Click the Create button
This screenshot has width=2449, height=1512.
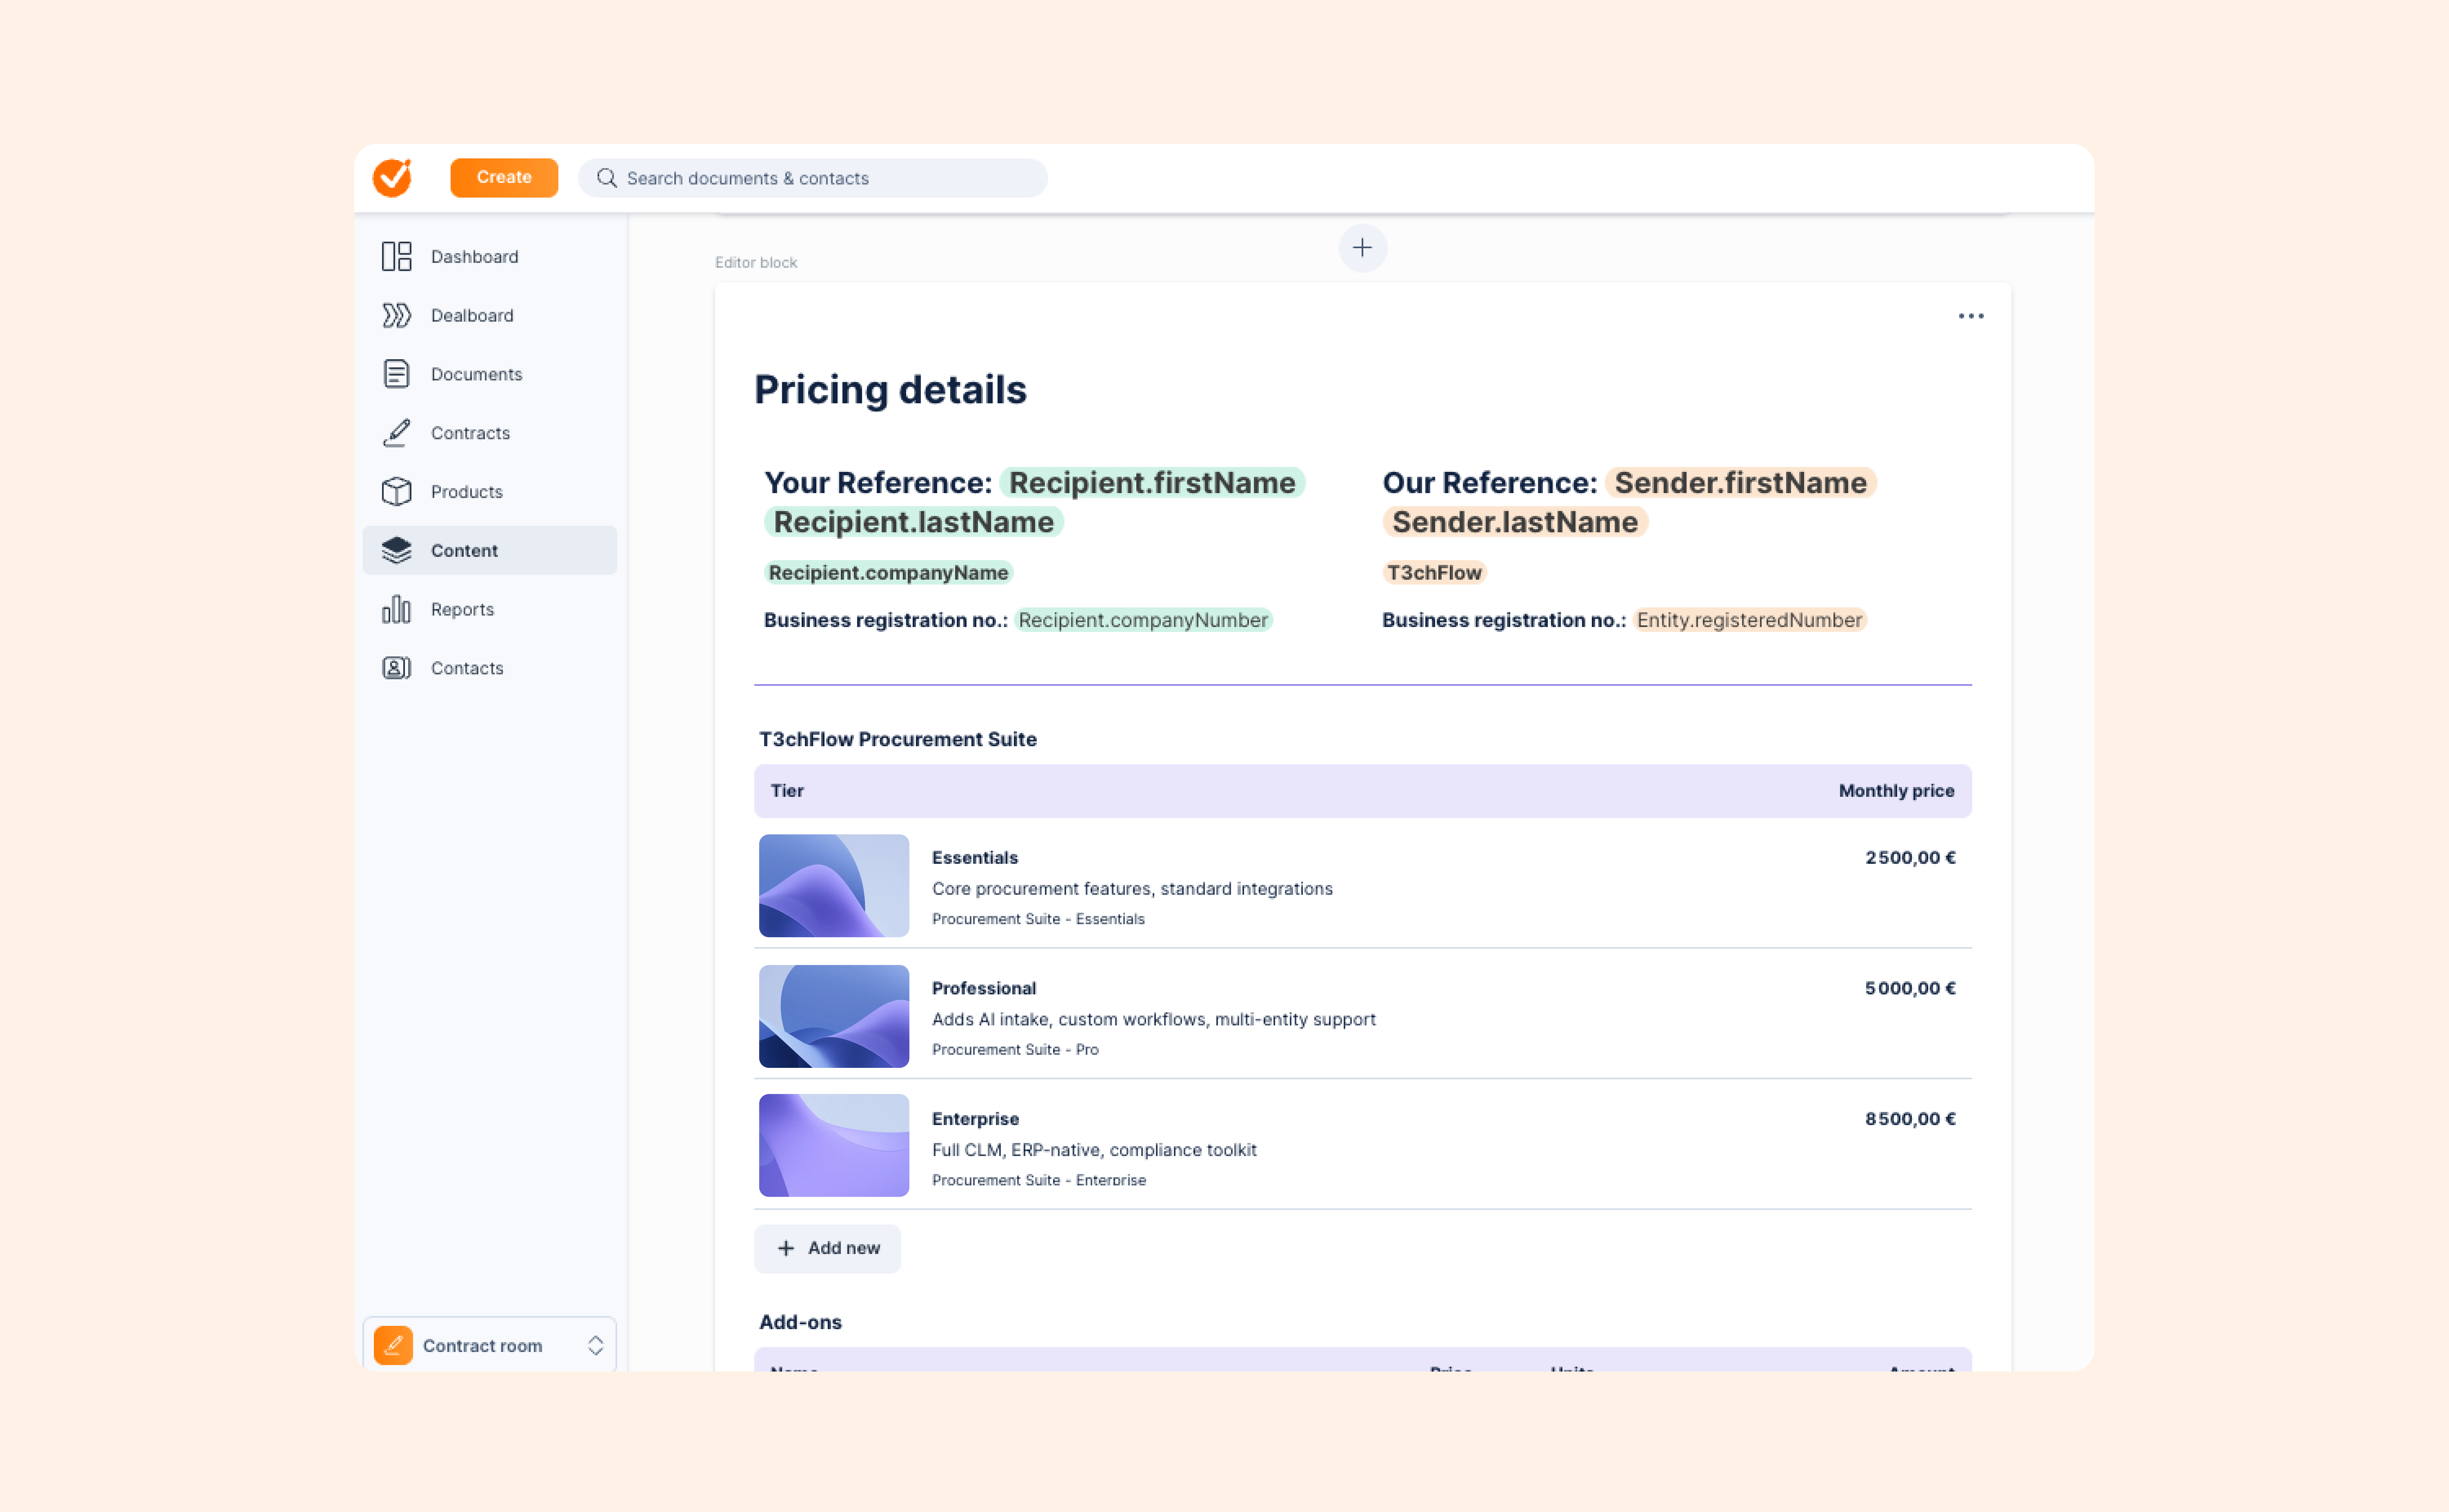tap(504, 177)
